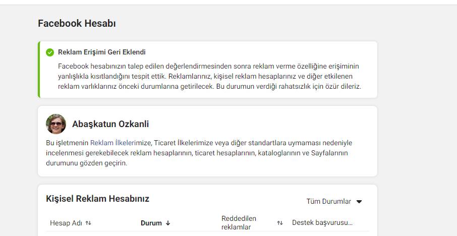This screenshot has height=236, width=457.
Task: Open the Tüm Durumlar filter dropdown
Action: [334, 201]
